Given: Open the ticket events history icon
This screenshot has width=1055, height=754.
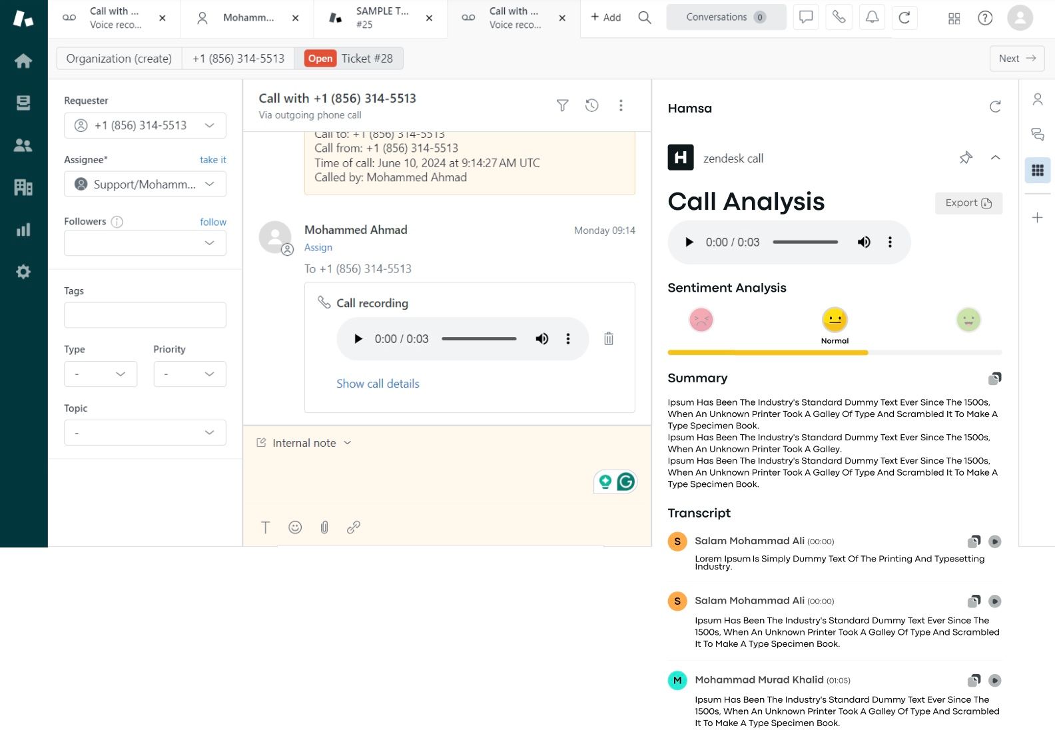Looking at the screenshot, I should [x=592, y=105].
